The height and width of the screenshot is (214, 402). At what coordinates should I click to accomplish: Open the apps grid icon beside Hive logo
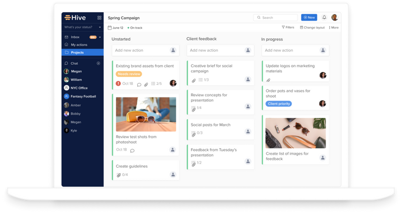click(x=98, y=18)
